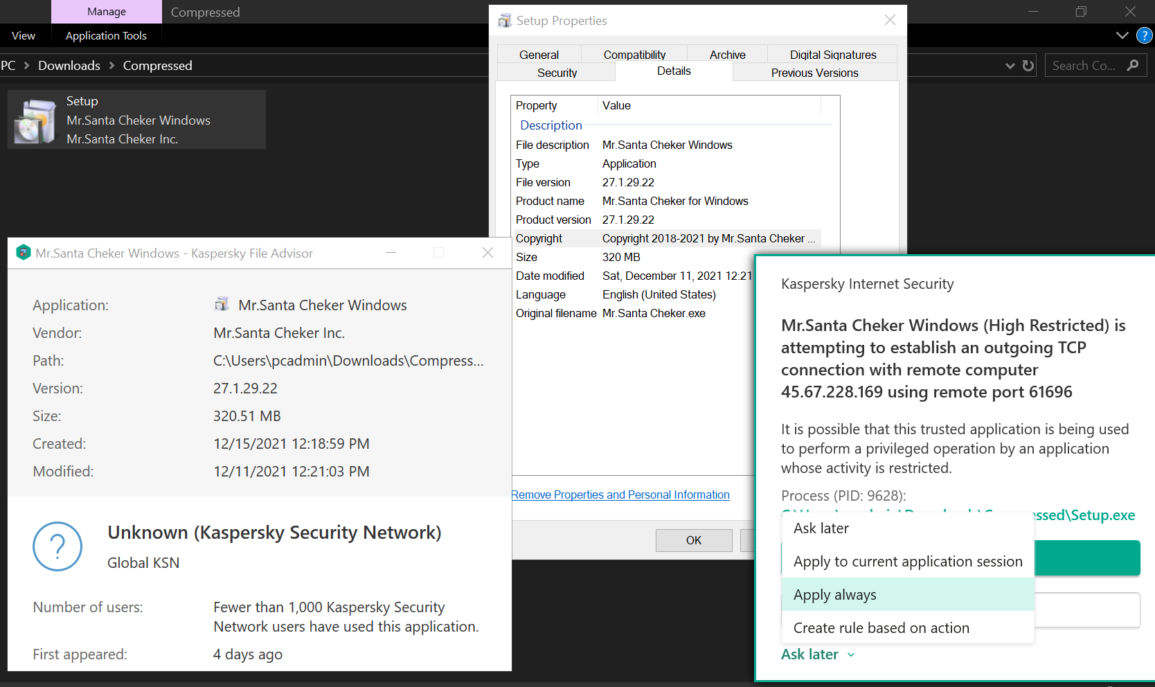Switch to the Digital Signatures tab
Screen dimensions: 1155x687
[x=833, y=55]
